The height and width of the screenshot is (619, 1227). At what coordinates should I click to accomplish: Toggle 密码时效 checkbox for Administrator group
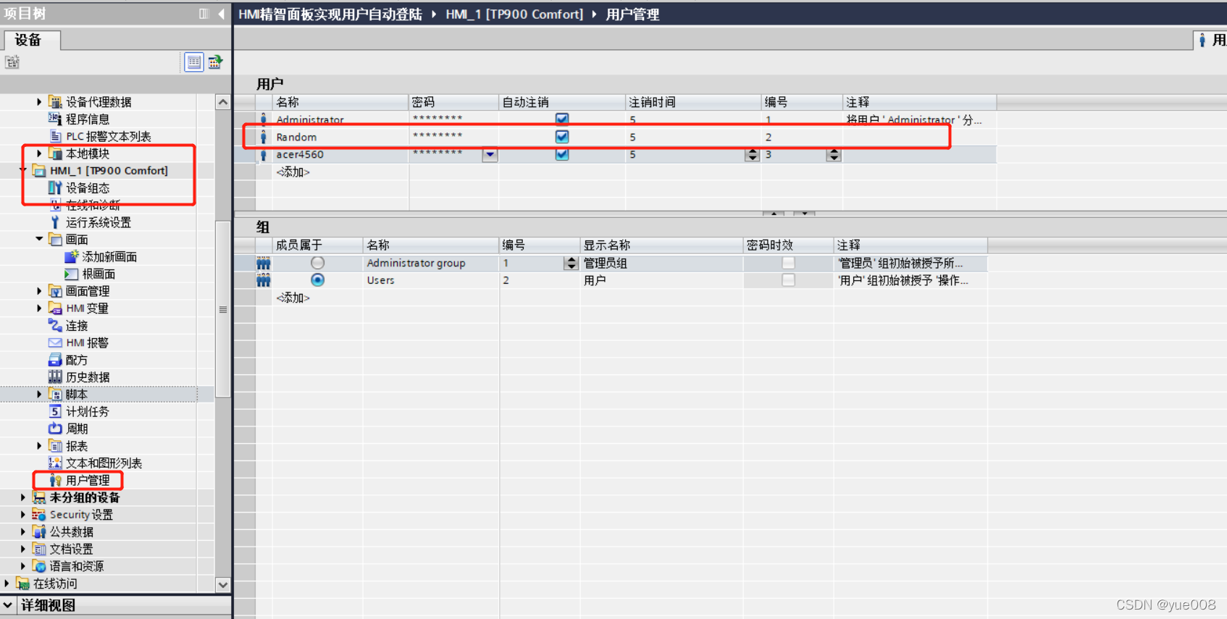[x=788, y=263]
